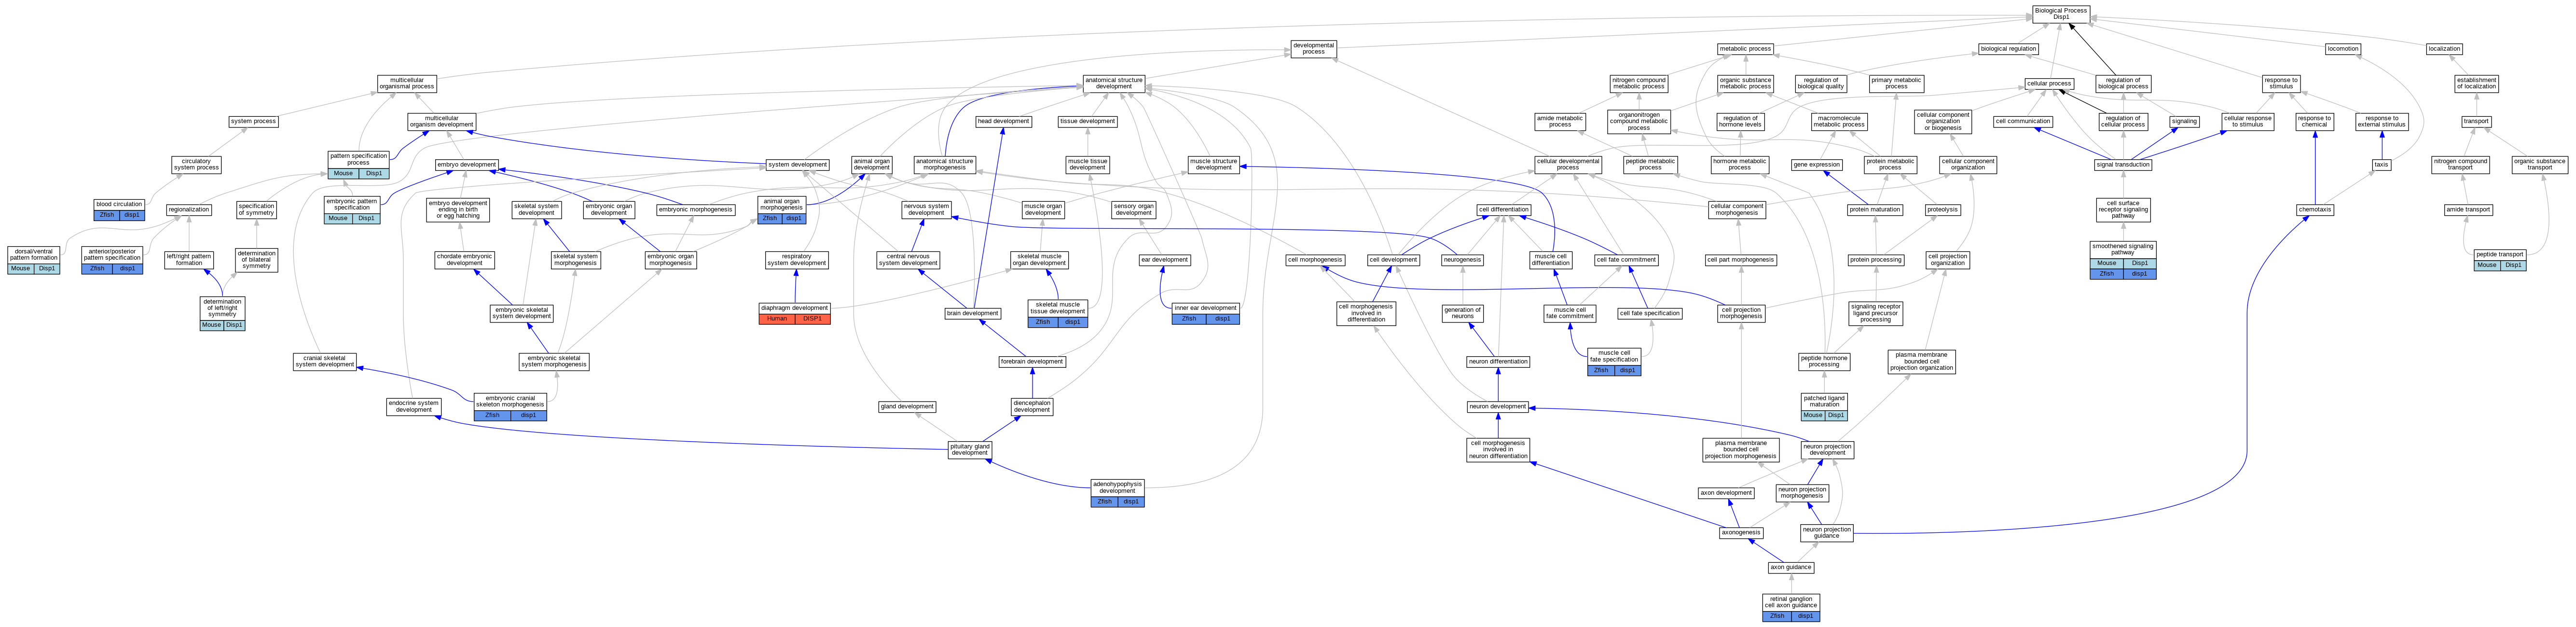This screenshot has width=2576, height=627.
Task: Select the 'neuron development' node
Action: (x=1498, y=406)
